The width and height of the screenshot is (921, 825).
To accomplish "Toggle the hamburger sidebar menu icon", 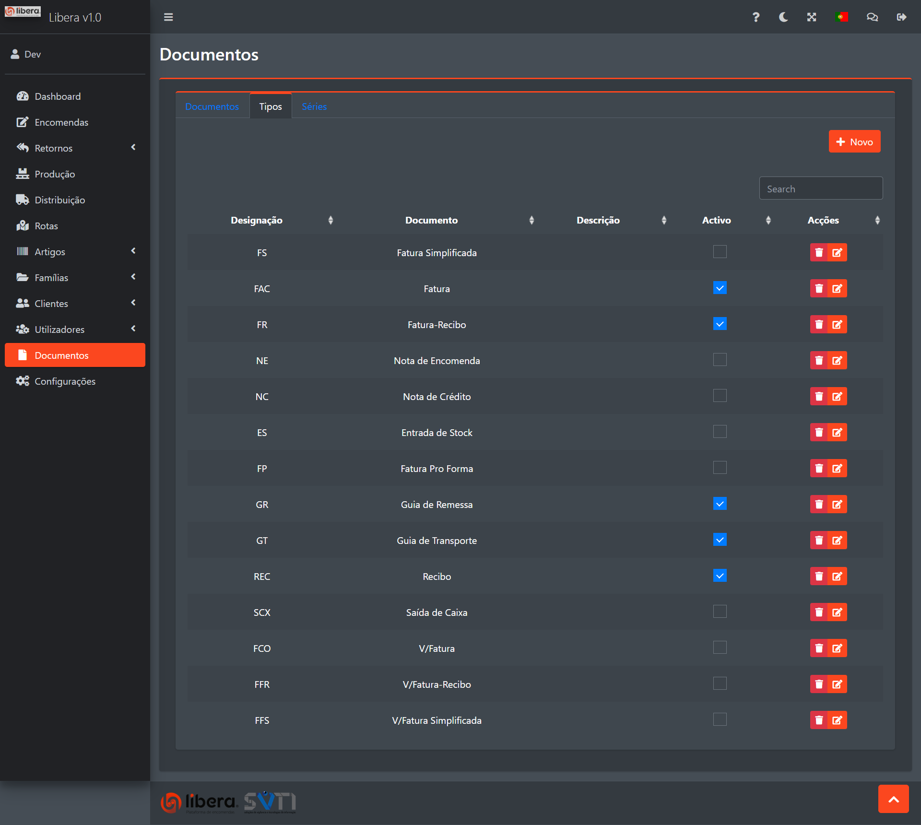I will click(168, 17).
